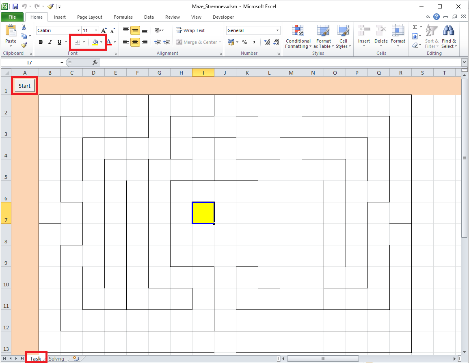Image resolution: width=469 pixels, height=363 pixels.
Task: Switch to the Developer tab
Action: [223, 17]
